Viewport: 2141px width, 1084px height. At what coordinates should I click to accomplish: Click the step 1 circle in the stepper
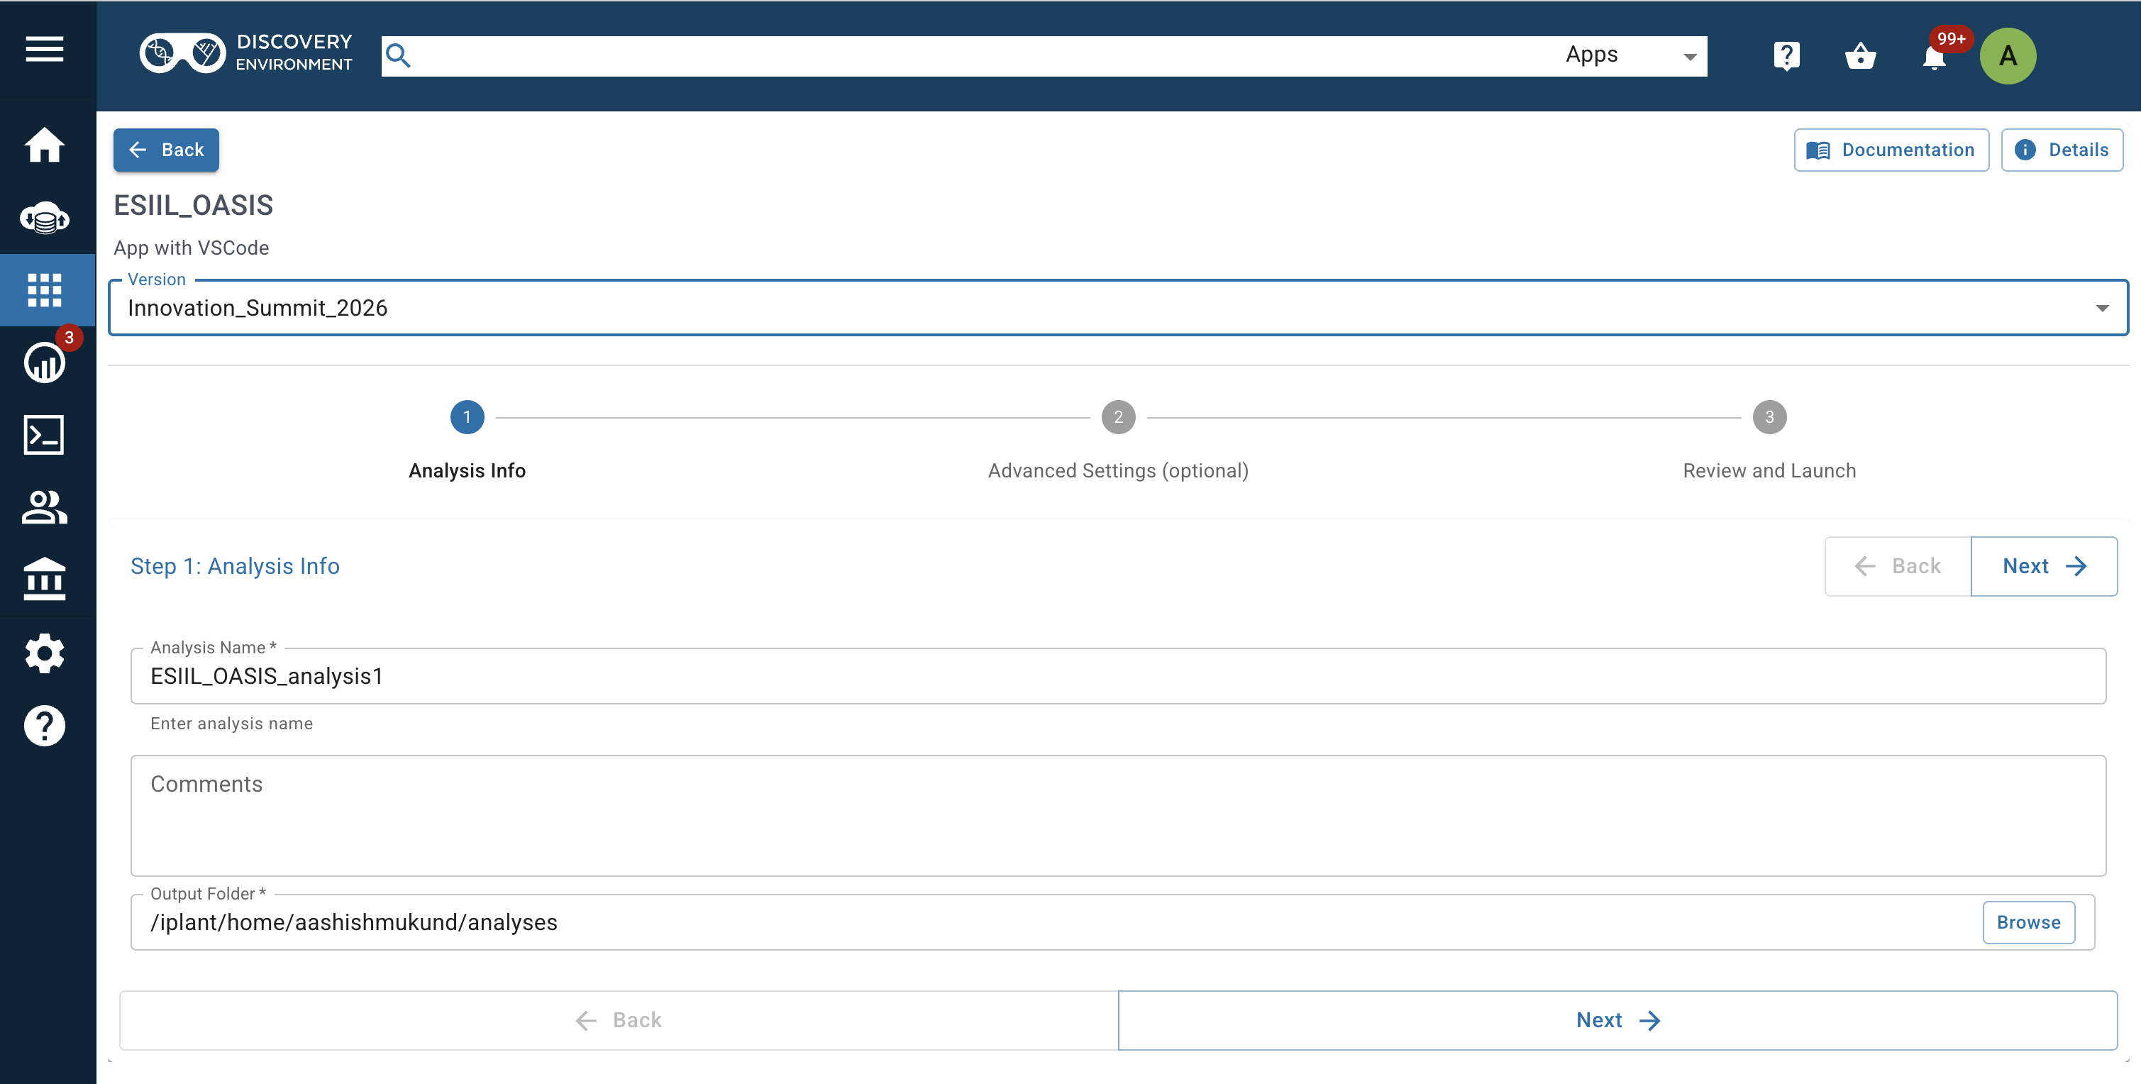[x=467, y=417]
